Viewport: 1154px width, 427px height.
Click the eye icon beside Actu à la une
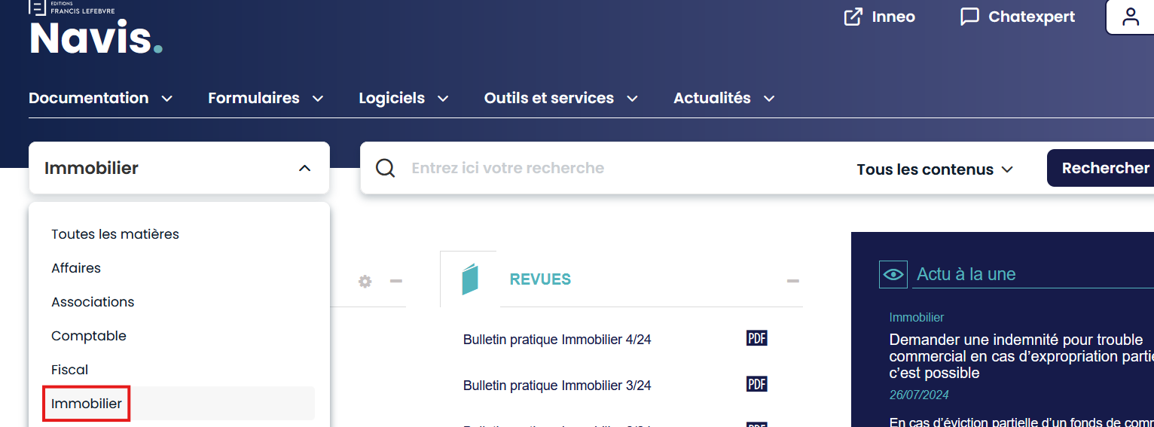[x=893, y=274]
